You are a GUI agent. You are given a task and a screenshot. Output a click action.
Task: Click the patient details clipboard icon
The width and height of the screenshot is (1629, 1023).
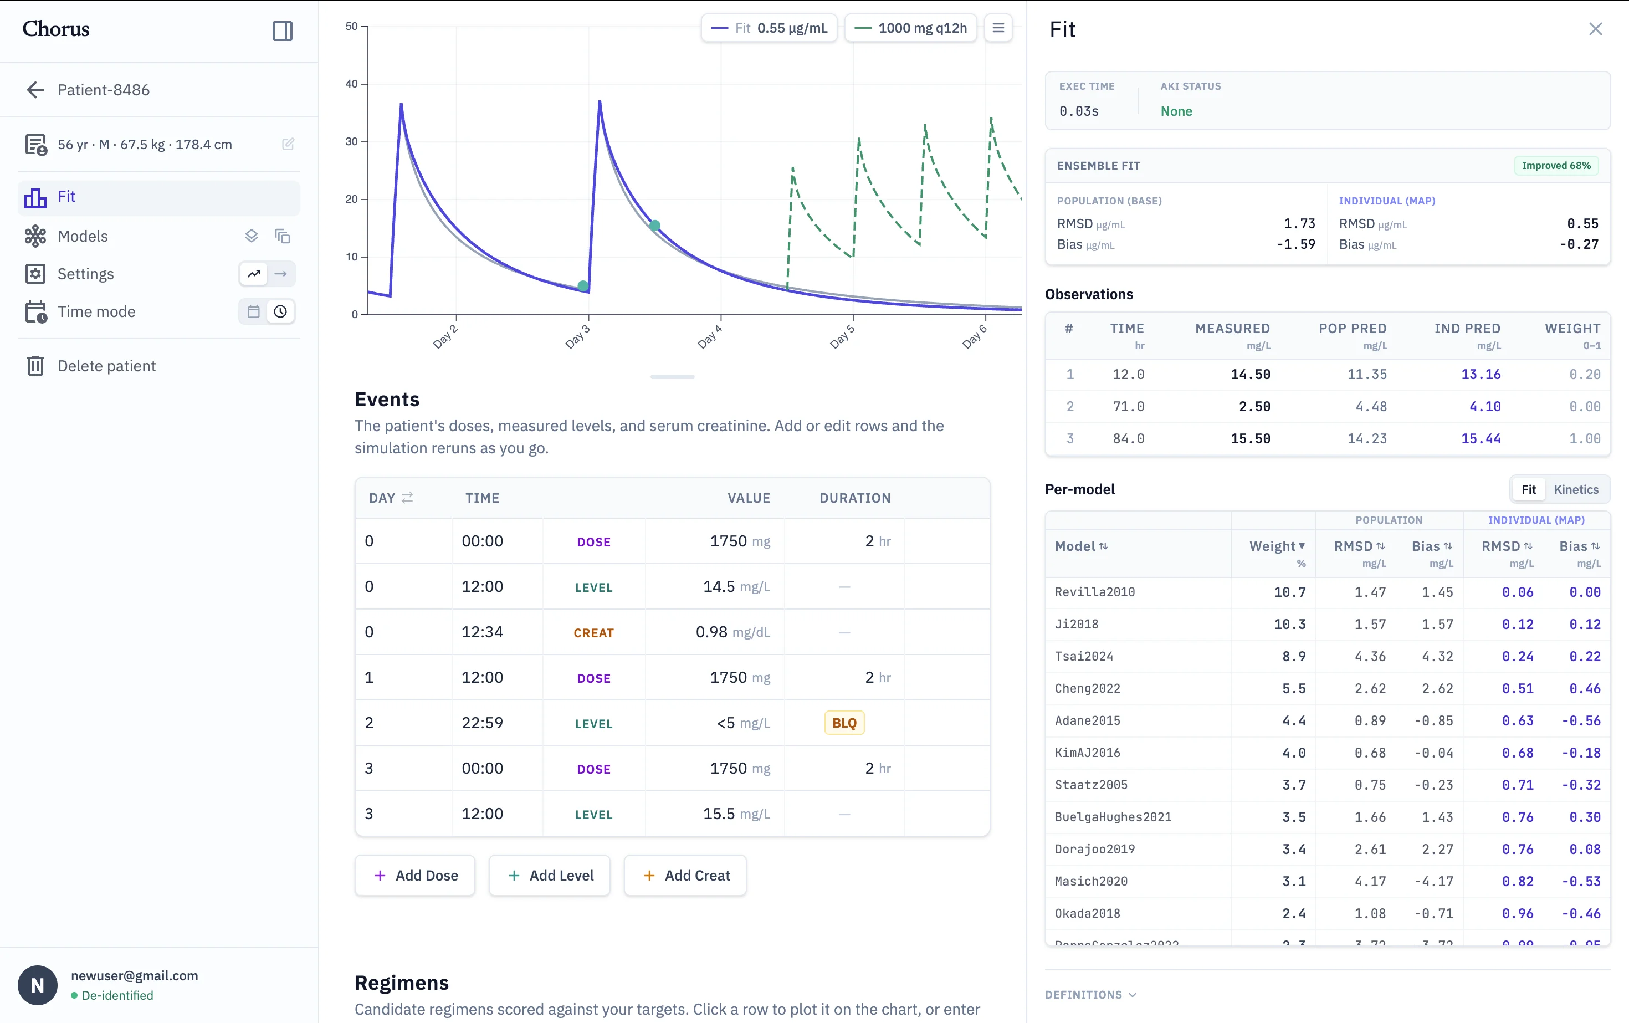click(x=36, y=145)
